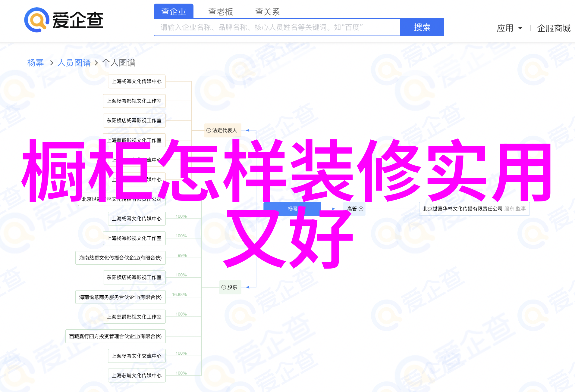Viewport: 575px width, 392px height.
Task: Open the 企服商城 link
Action: (554, 28)
